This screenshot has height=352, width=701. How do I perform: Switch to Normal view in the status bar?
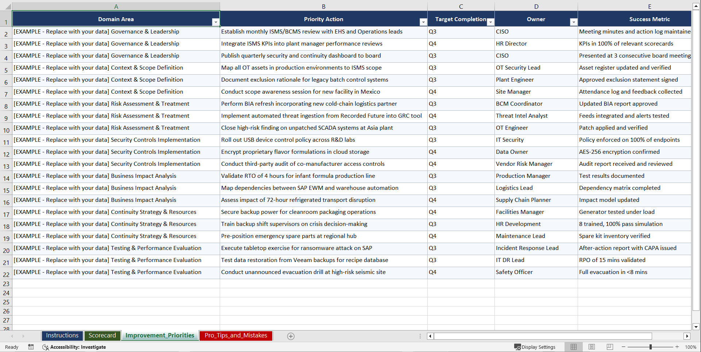(x=573, y=347)
